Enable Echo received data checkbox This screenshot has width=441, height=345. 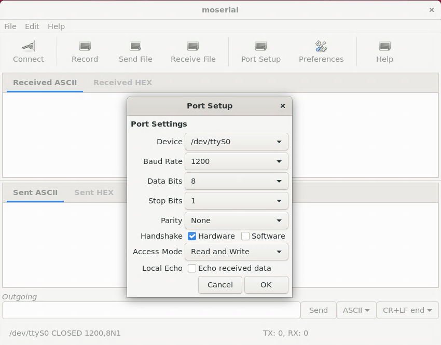pyautogui.click(x=192, y=268)
